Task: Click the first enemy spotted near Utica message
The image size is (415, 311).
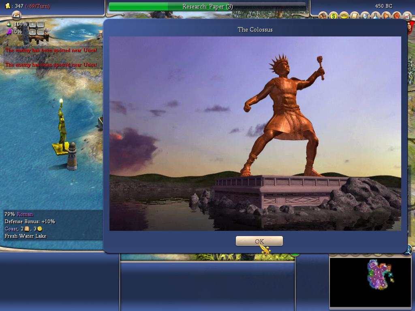Action: point(51,50)
